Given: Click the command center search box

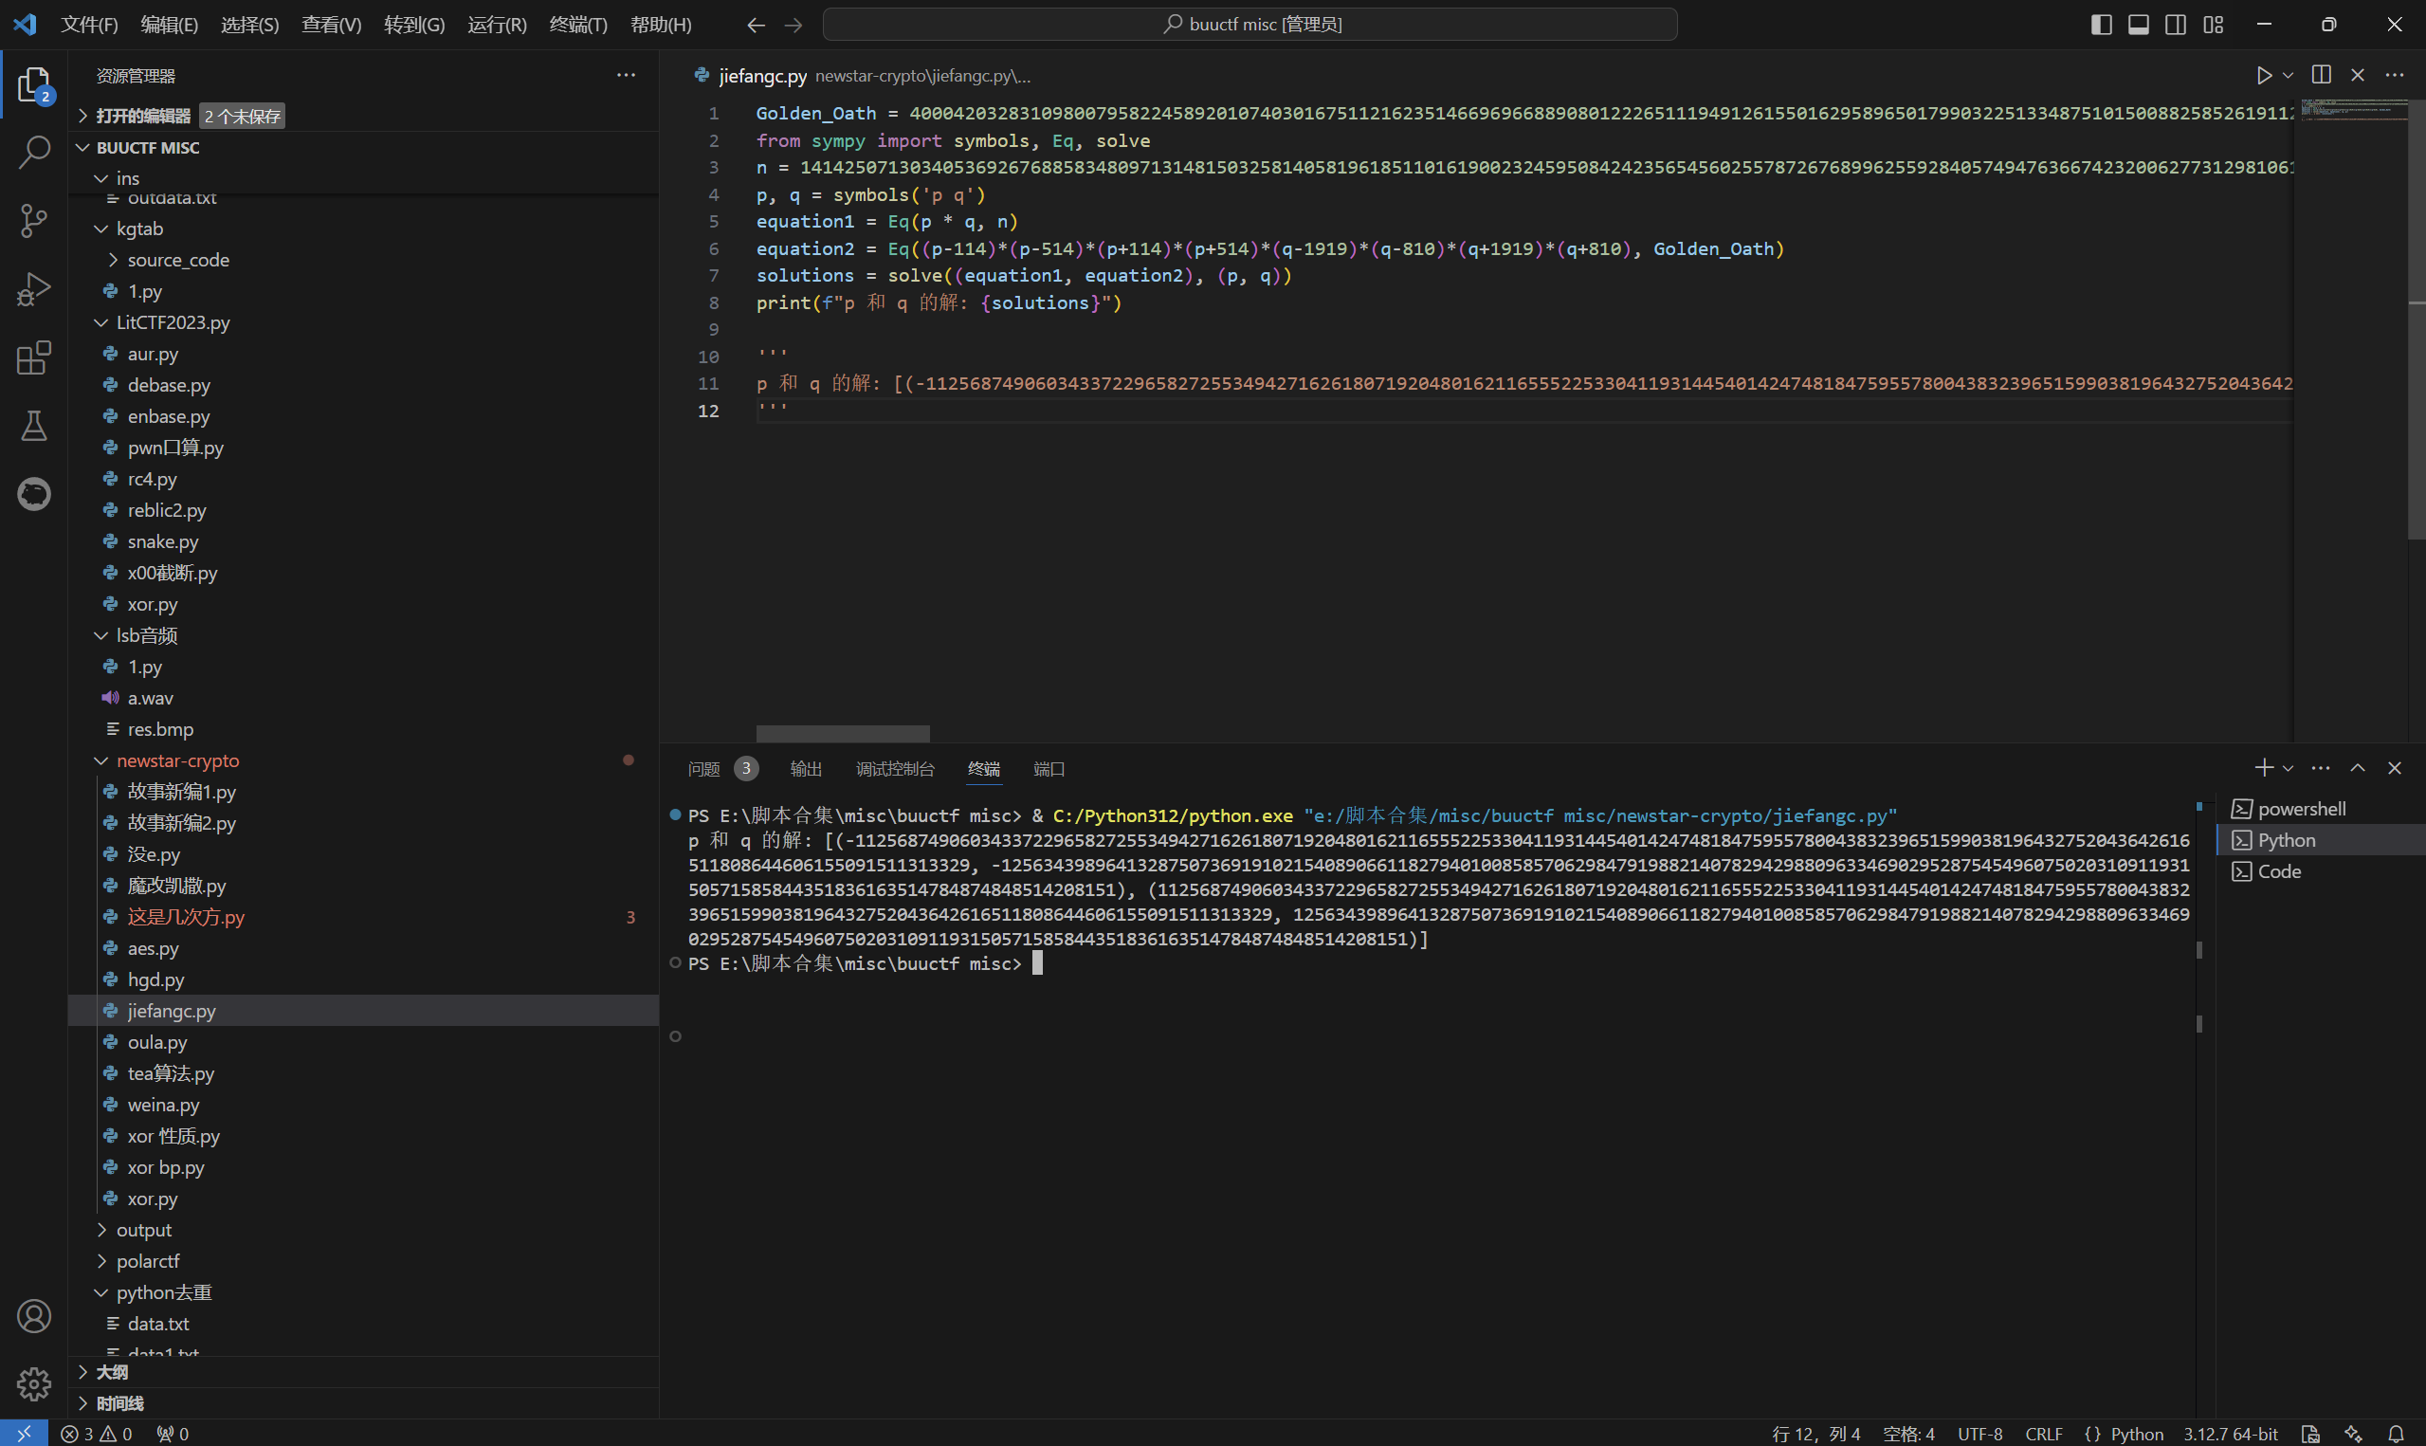Looking at the screenshot, I should point(1250,25).
